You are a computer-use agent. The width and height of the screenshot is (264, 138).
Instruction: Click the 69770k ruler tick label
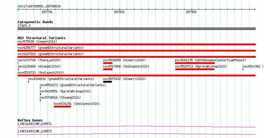pyautogui.click(x=47, y=12)
